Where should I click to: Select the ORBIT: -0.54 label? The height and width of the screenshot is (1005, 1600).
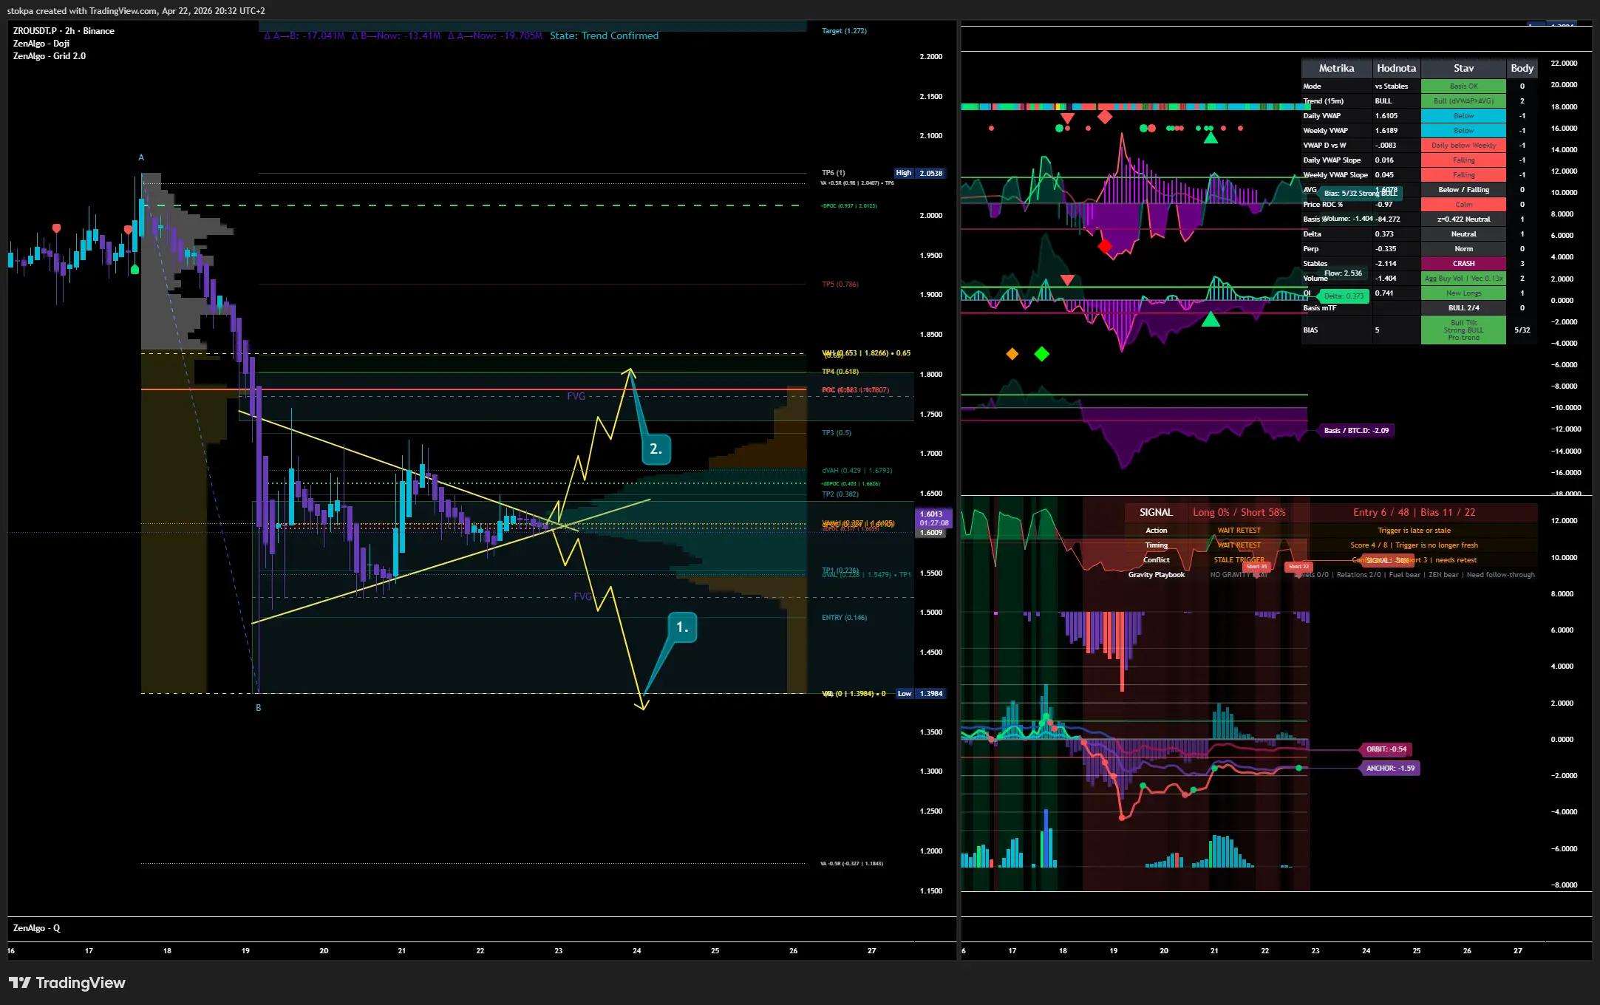click(x=1386, y=749)
